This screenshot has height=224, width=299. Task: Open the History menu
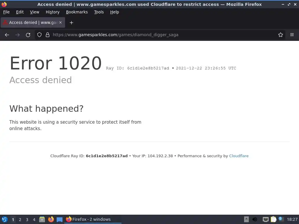pos(53,12)
